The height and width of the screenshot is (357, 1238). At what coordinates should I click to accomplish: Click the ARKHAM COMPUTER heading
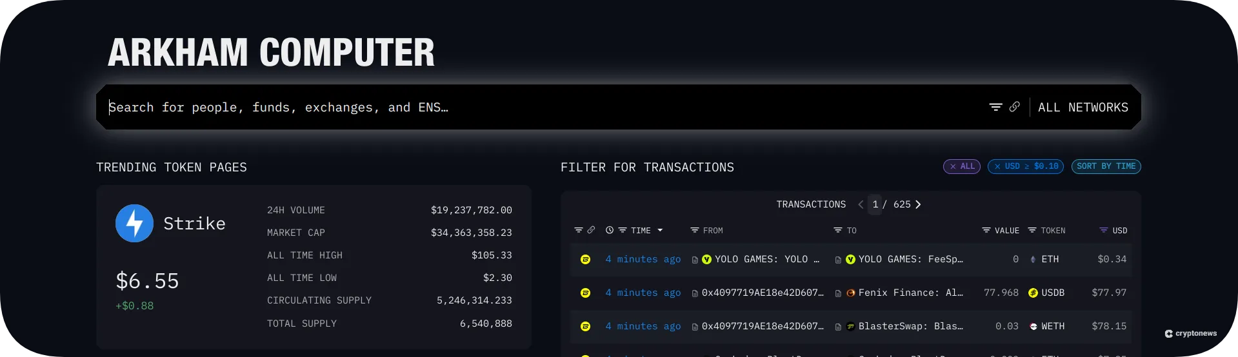pyautogui.click(x=271, y=52)
